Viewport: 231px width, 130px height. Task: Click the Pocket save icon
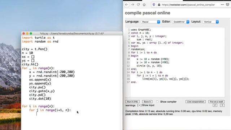[228, 5]
